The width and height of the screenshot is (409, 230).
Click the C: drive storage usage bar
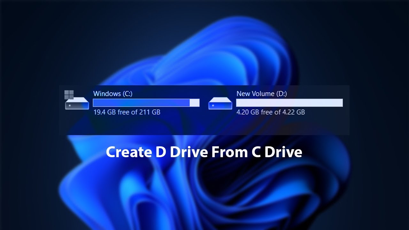tap(146, 103)
